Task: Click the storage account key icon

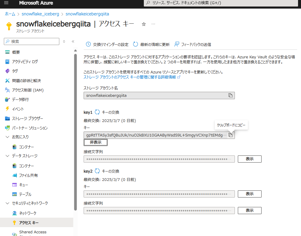Action: click(x=9, y=26)
